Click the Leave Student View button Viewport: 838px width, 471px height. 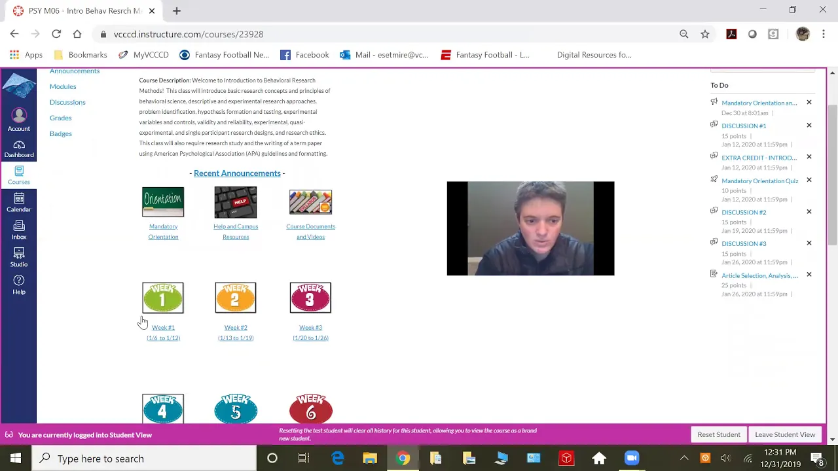(x=785, y=434)
